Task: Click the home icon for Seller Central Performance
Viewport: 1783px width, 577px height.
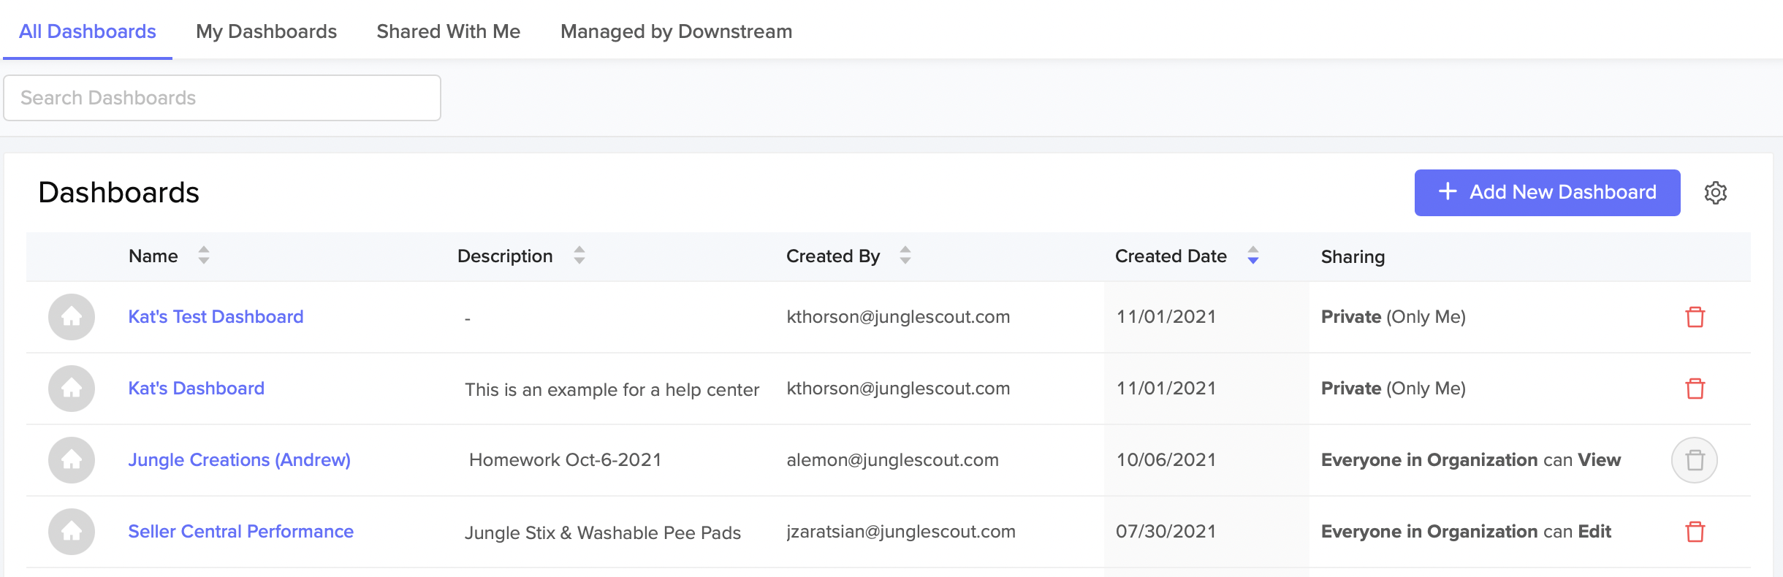Action: [x=72, y=532]
